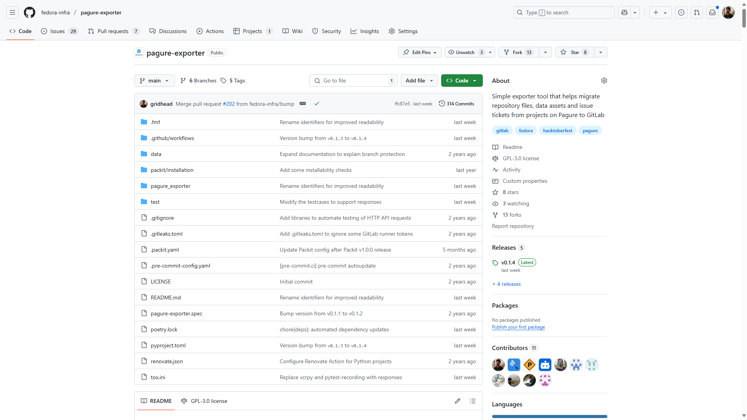Click the hacktoberfest topic tag
This screenshot has height=420, width=747.
point(558,131)
